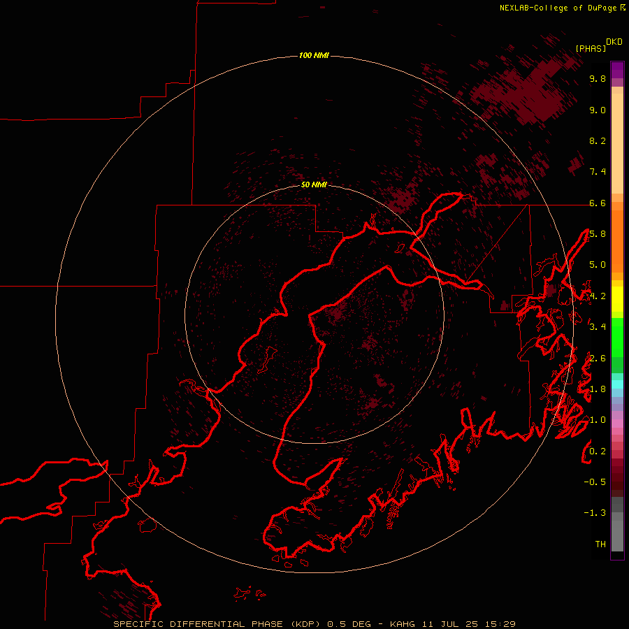Click the 4.2 value on color scale
Screen dimensions: 629x629
(598, 296)
